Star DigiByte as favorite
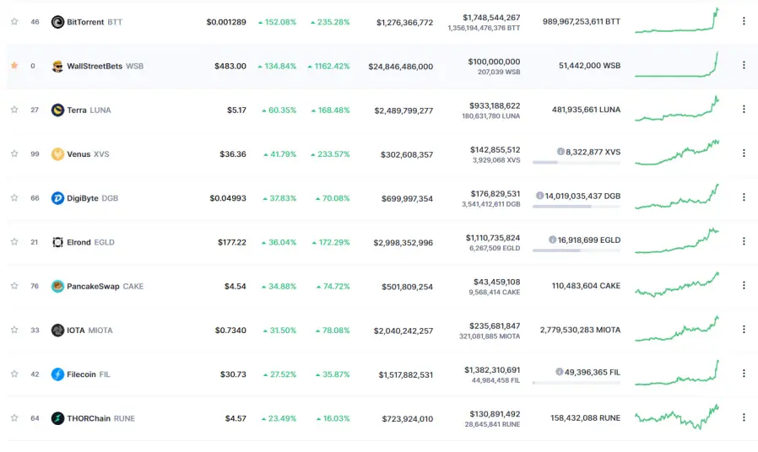 click(14, 197)
